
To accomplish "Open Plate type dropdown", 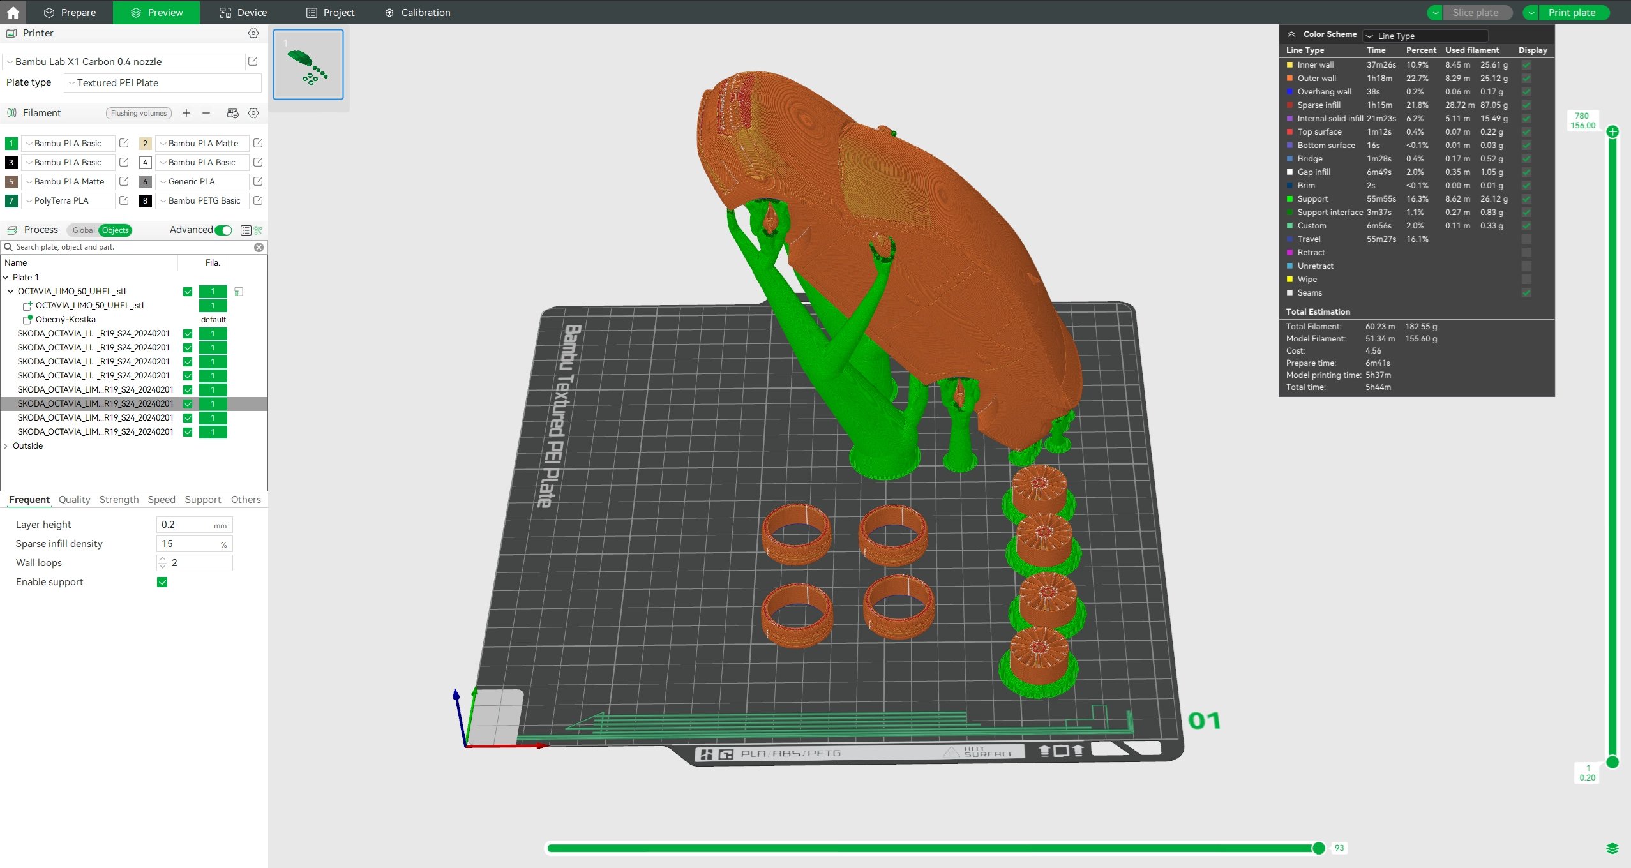I will [x=163, y=83].
